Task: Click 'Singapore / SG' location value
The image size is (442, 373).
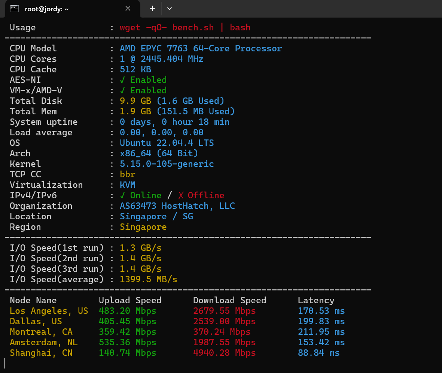Action: 156,216
